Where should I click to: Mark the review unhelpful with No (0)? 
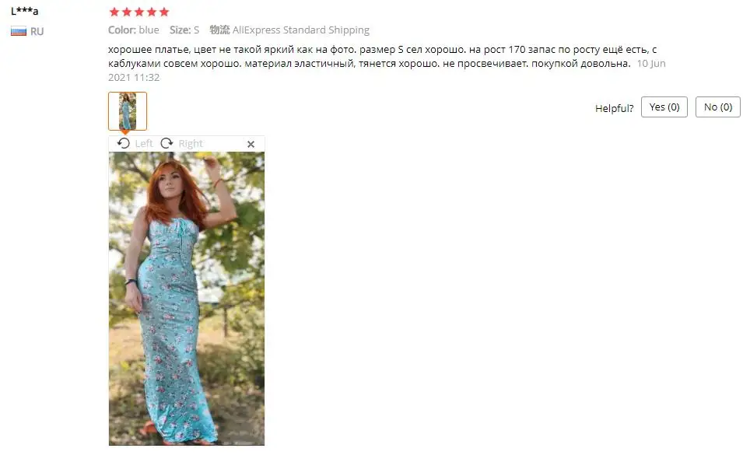717,107
